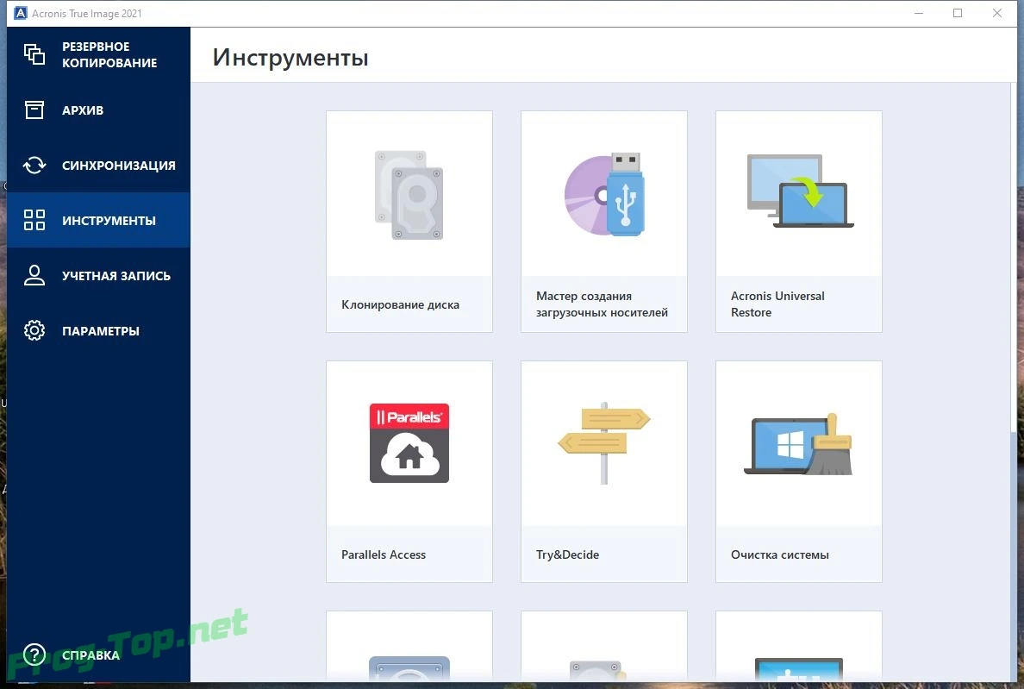1024x689 pixels.
Task: Open Очистка системы tile label
Action: tap(780, 554)
